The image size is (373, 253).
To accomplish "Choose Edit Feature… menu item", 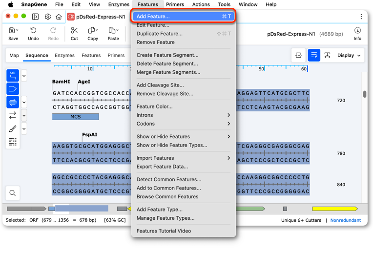I will point(184,25).
